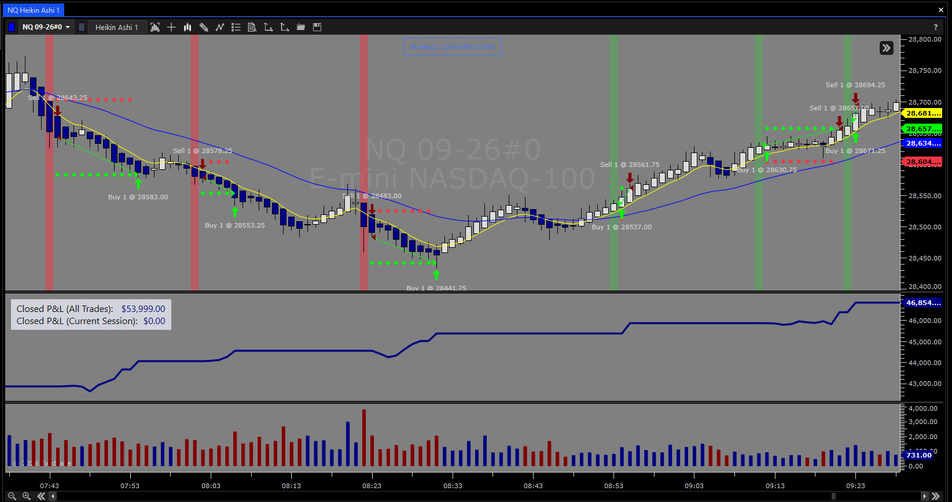Click the help question mark icon
Screen dimensions: 952x502
(935, 27)
